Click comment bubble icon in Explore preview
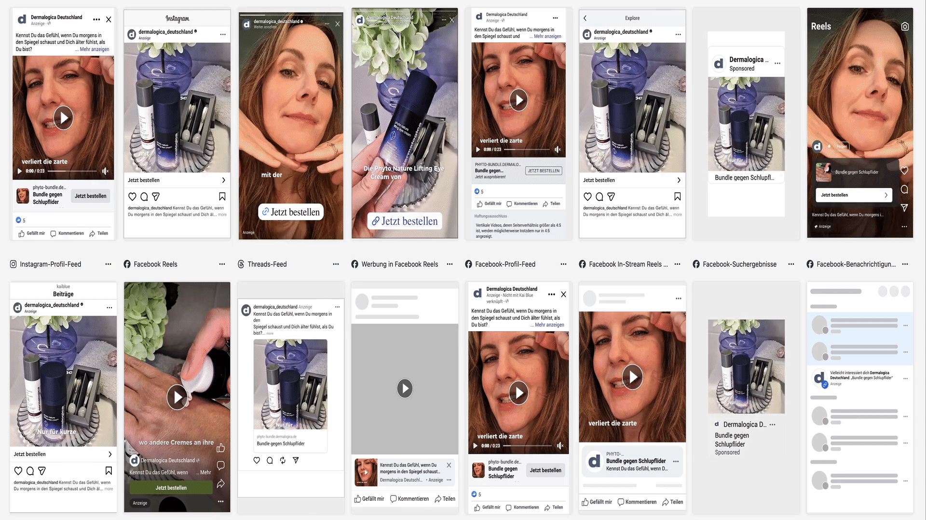This screenshot has width=926, height=520. [599, 196]
